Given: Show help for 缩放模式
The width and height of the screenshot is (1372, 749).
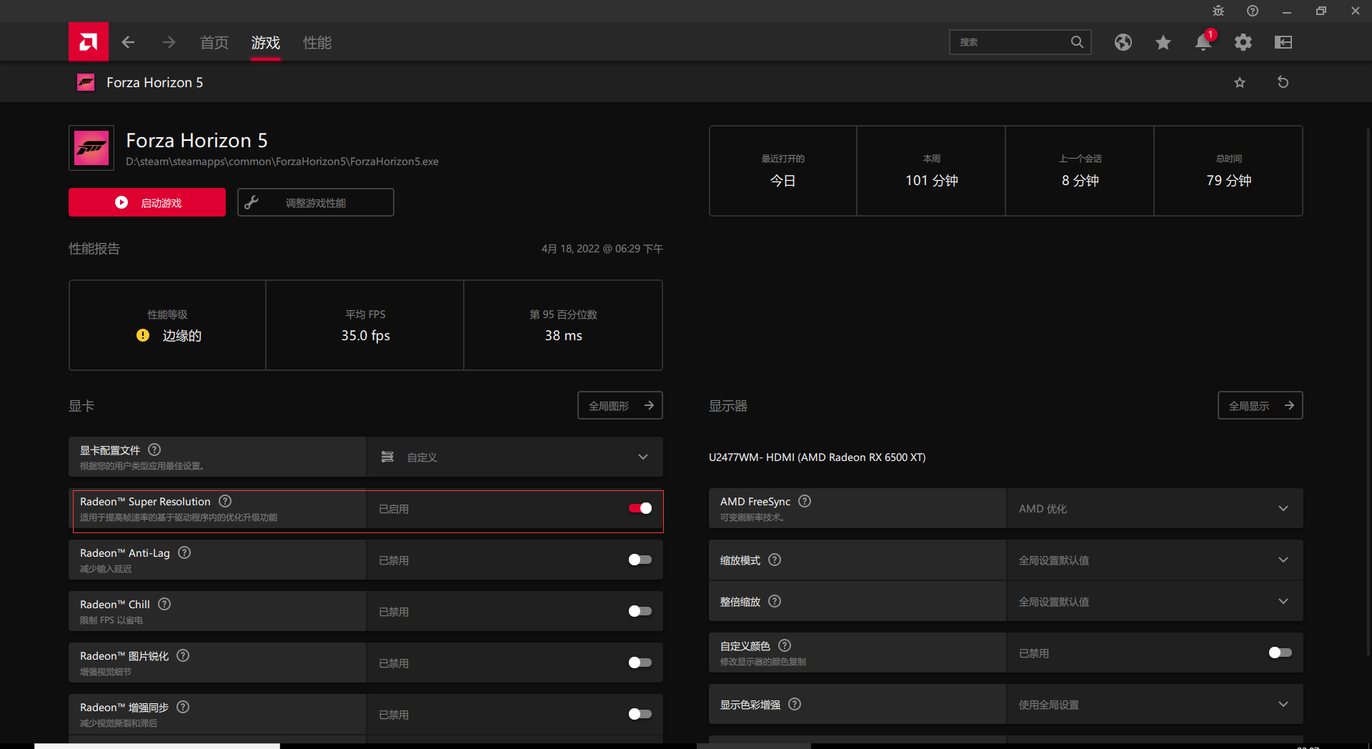Looking at the screenshot, I should (775, 560).
